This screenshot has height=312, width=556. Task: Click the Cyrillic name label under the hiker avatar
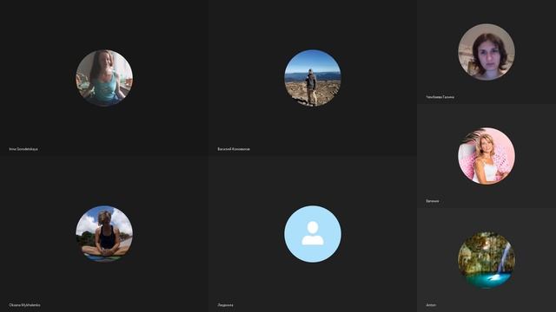(234, 149)
